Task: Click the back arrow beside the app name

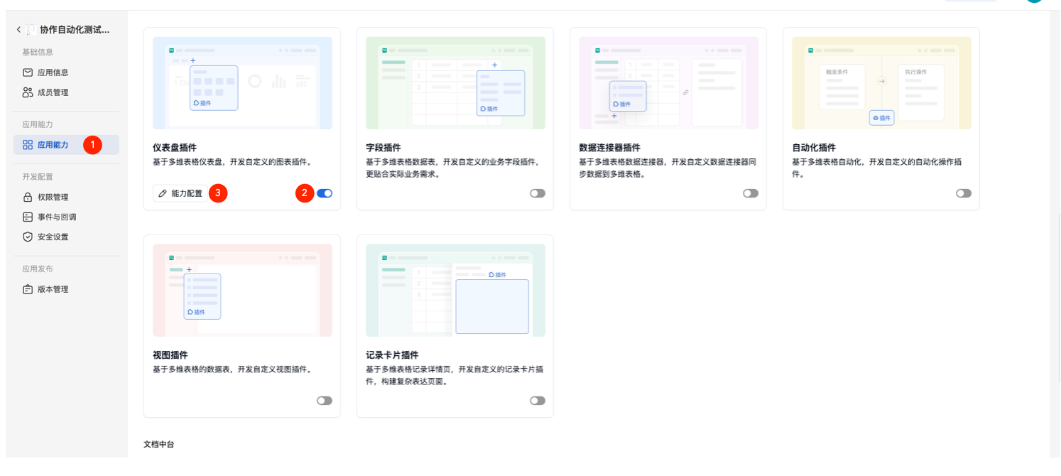Action: click(18, 30)
